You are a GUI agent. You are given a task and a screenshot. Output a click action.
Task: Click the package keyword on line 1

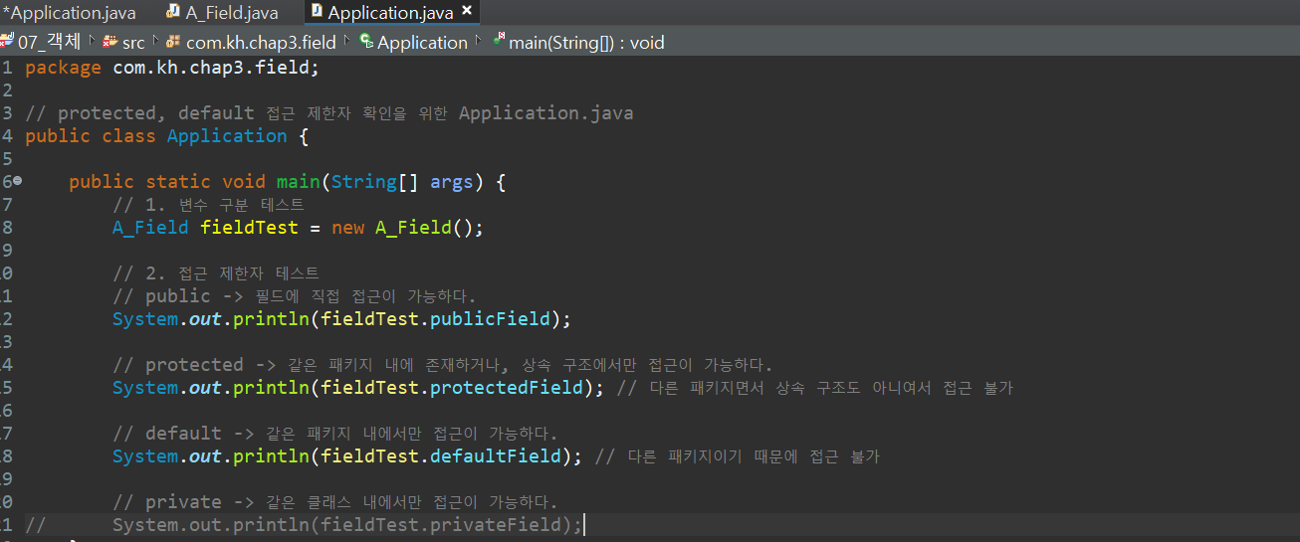coord(63,68)
